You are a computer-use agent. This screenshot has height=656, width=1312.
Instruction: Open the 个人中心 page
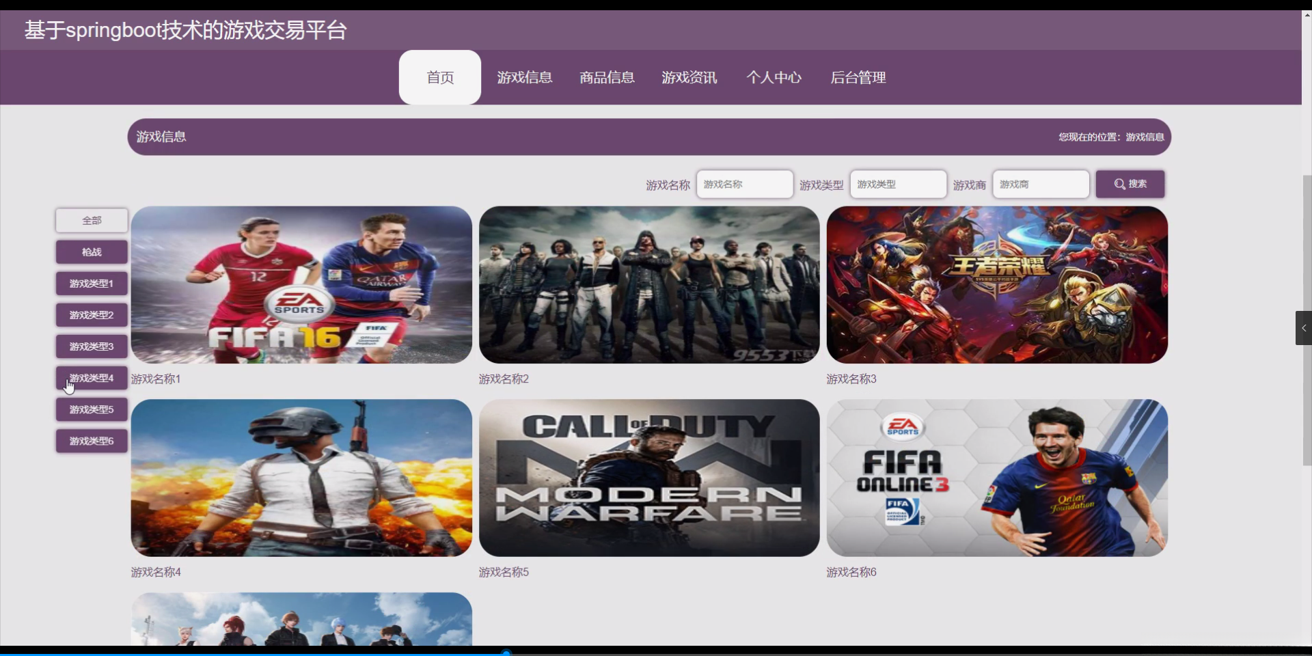(774, 77)
